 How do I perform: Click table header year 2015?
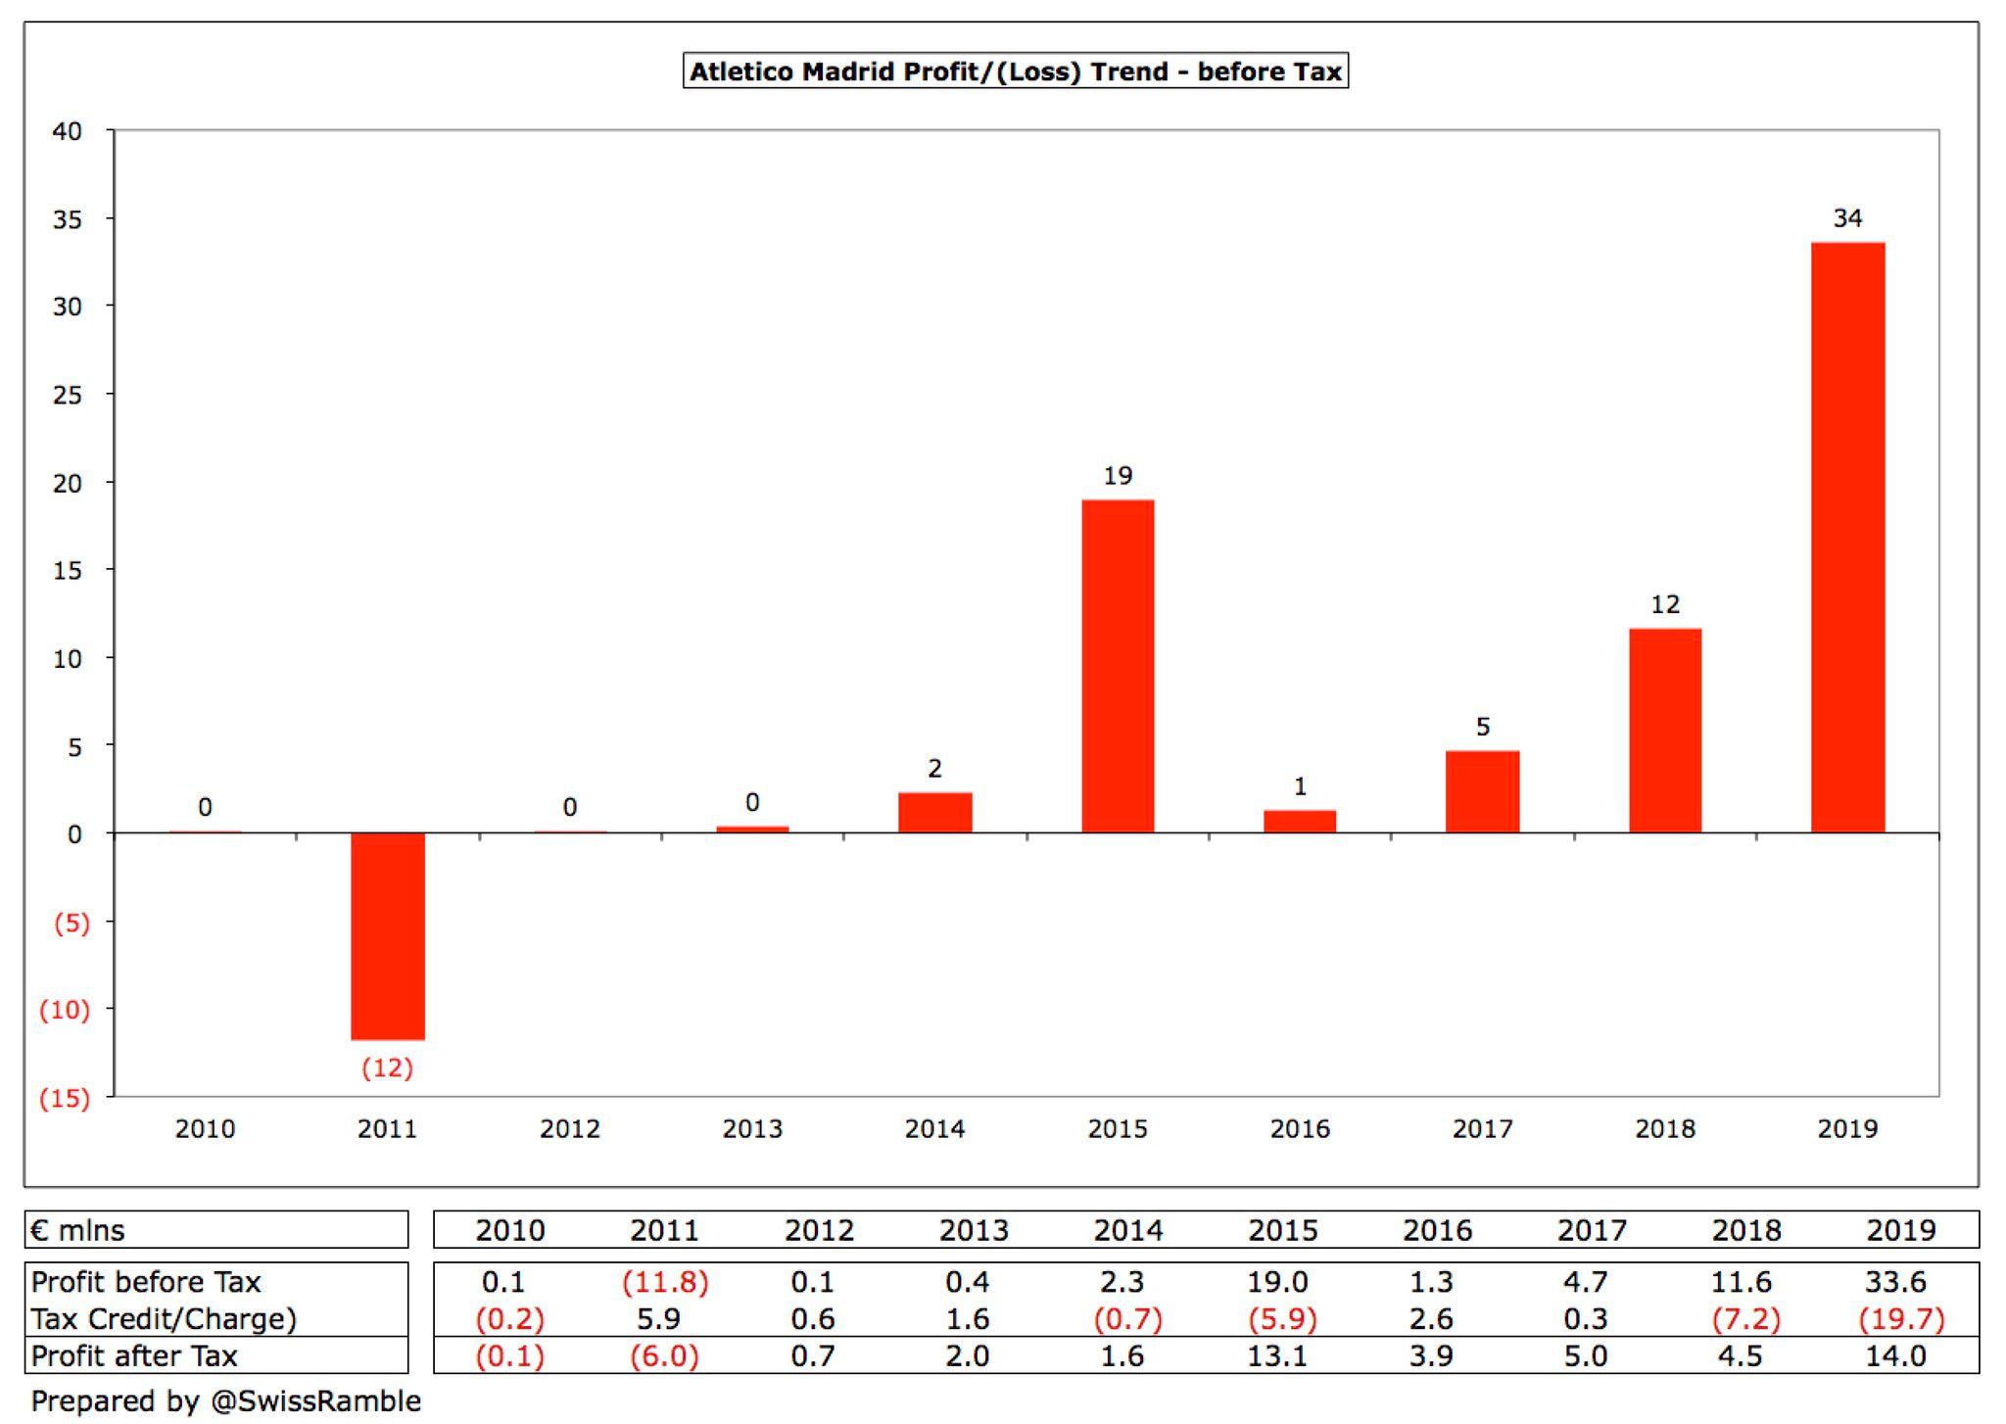1283,1230
